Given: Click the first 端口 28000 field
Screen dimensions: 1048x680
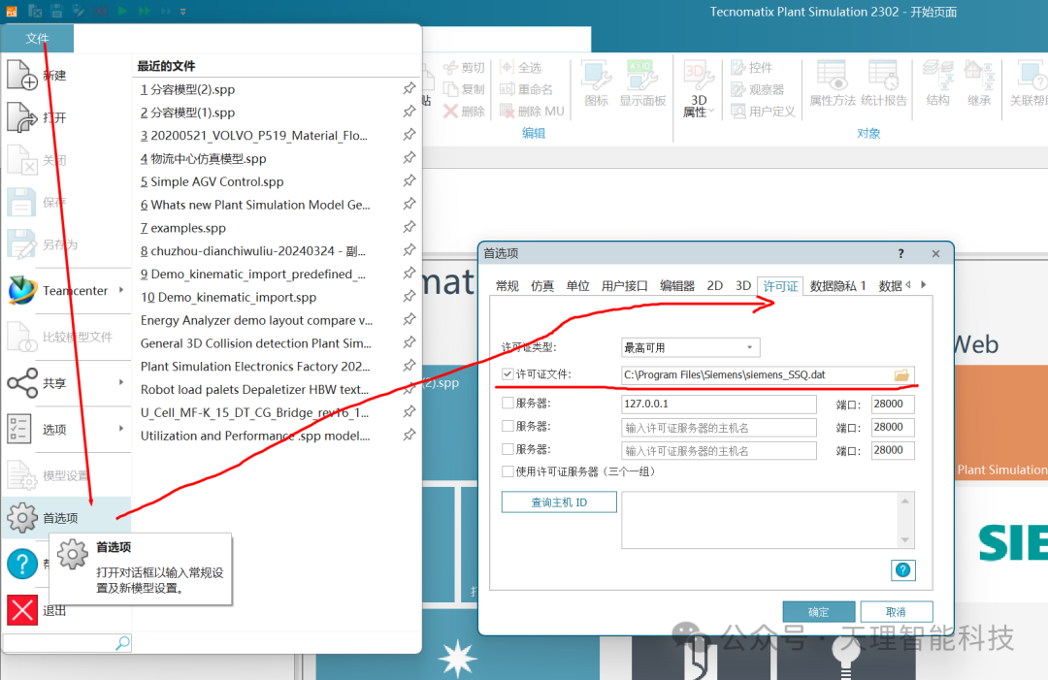Looking at the screenshot, I should (x=893, y=405).
